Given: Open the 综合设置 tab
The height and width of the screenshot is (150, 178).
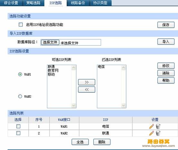Looking at the screenshot, I should (x=11, y=3).
